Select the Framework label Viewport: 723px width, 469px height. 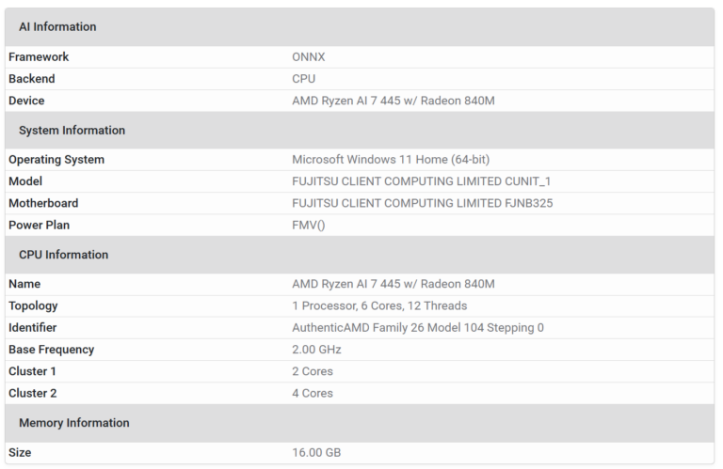click(x=39, y=57)
